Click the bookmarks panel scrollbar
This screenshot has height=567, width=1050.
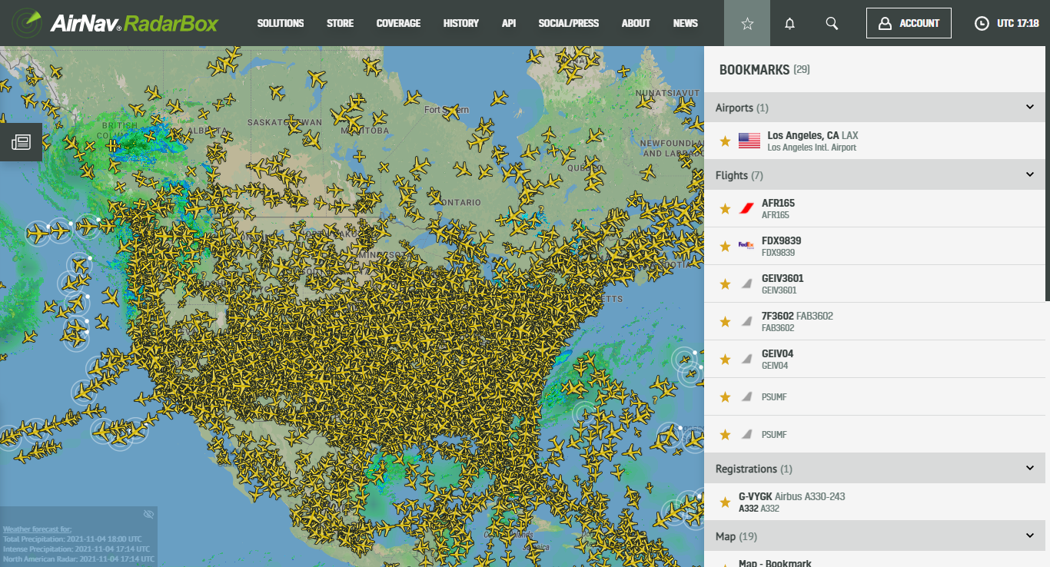coord(1047,173)
